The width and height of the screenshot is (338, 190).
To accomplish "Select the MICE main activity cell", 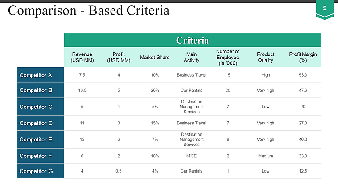I will click(191, 156).
